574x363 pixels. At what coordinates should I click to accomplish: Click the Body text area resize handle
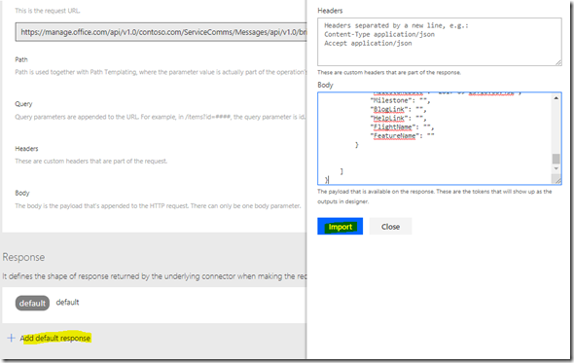tap(557, 180)
